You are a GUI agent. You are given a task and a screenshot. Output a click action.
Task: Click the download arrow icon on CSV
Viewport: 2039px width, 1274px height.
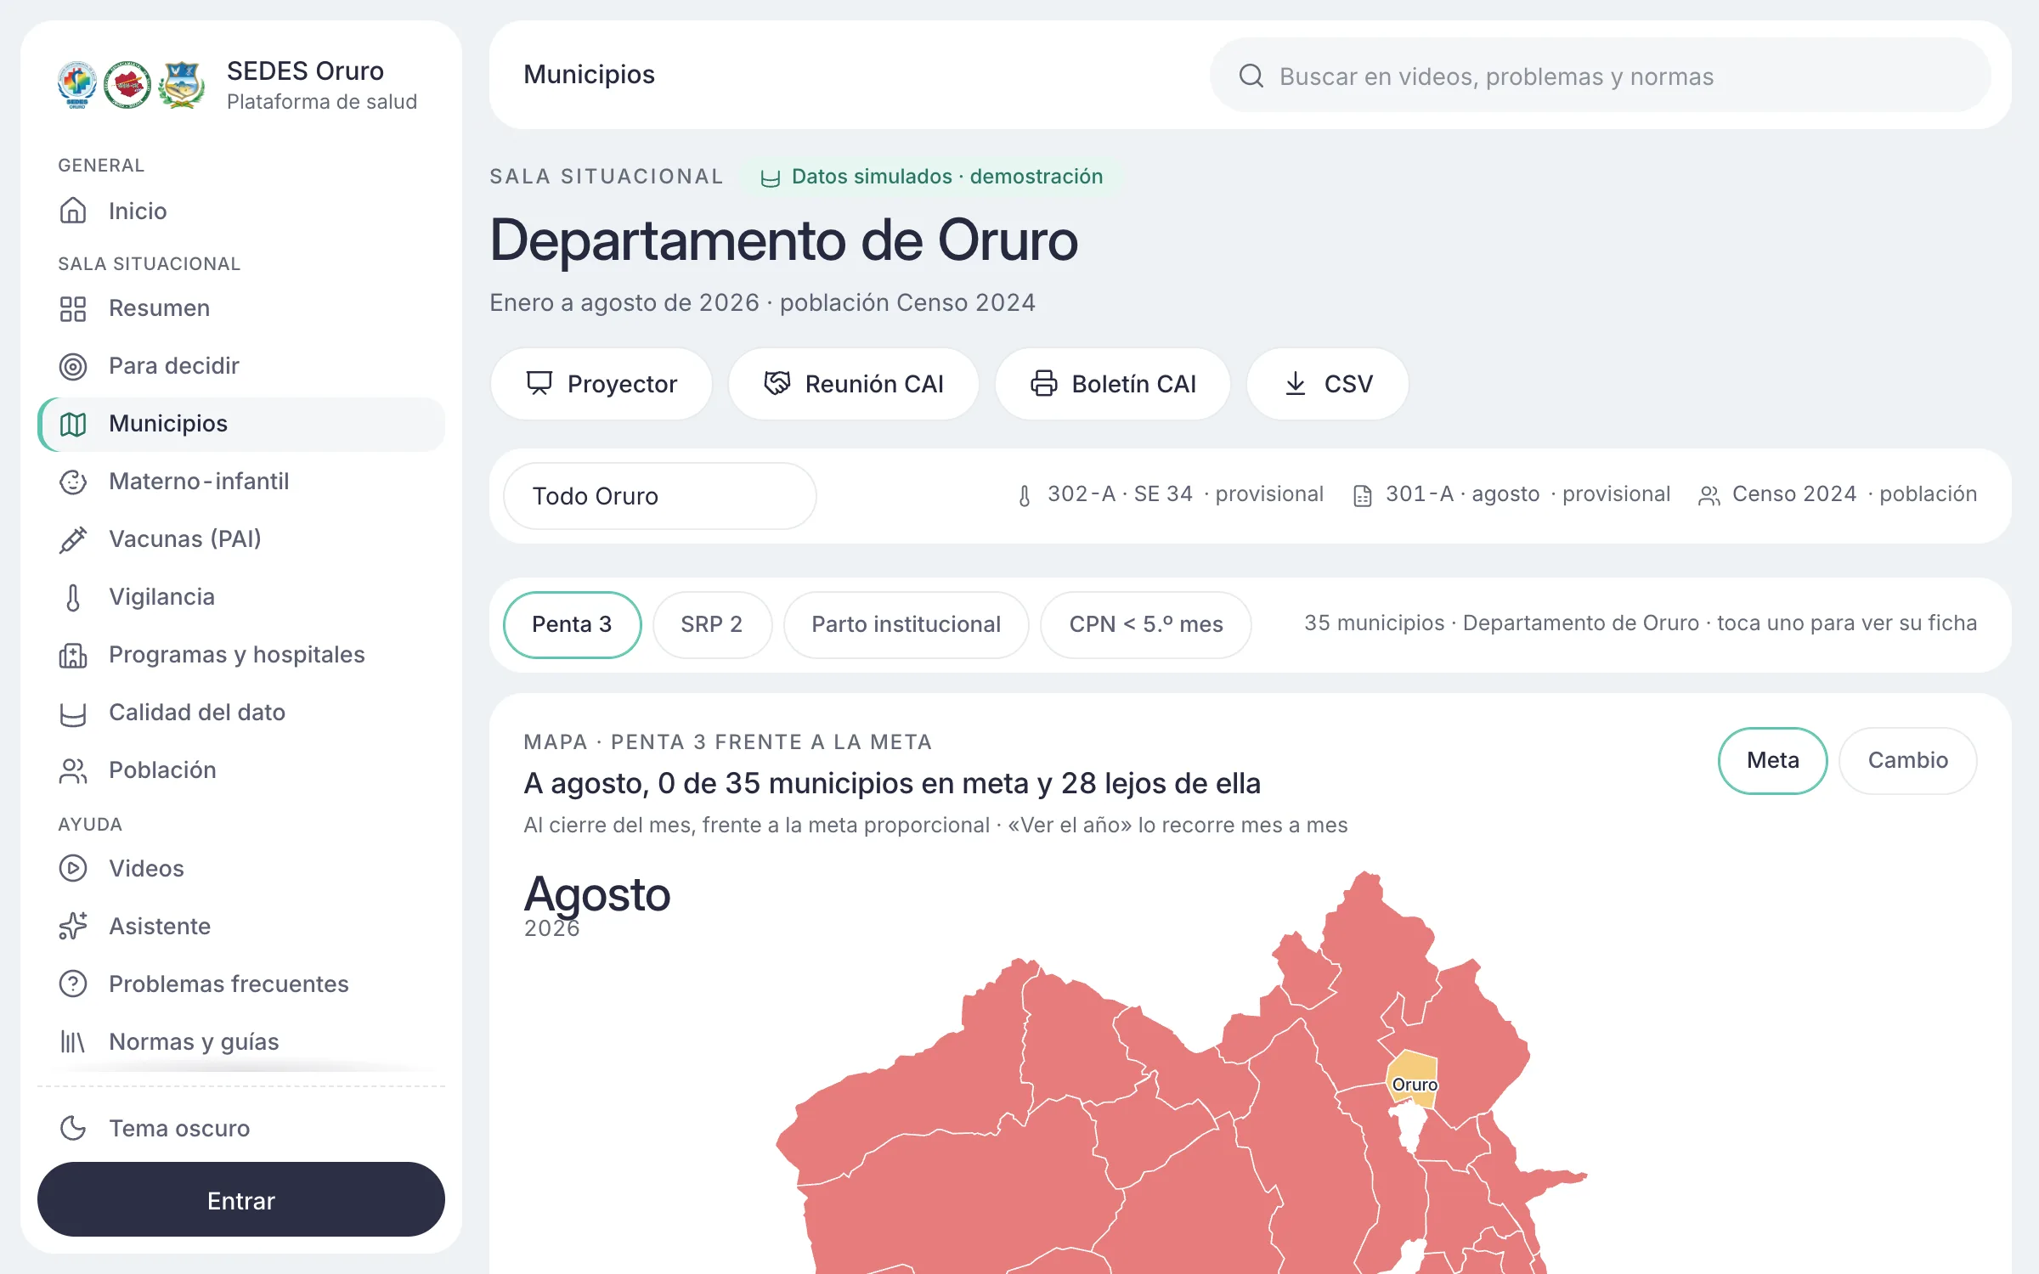tap(1295, 383)
